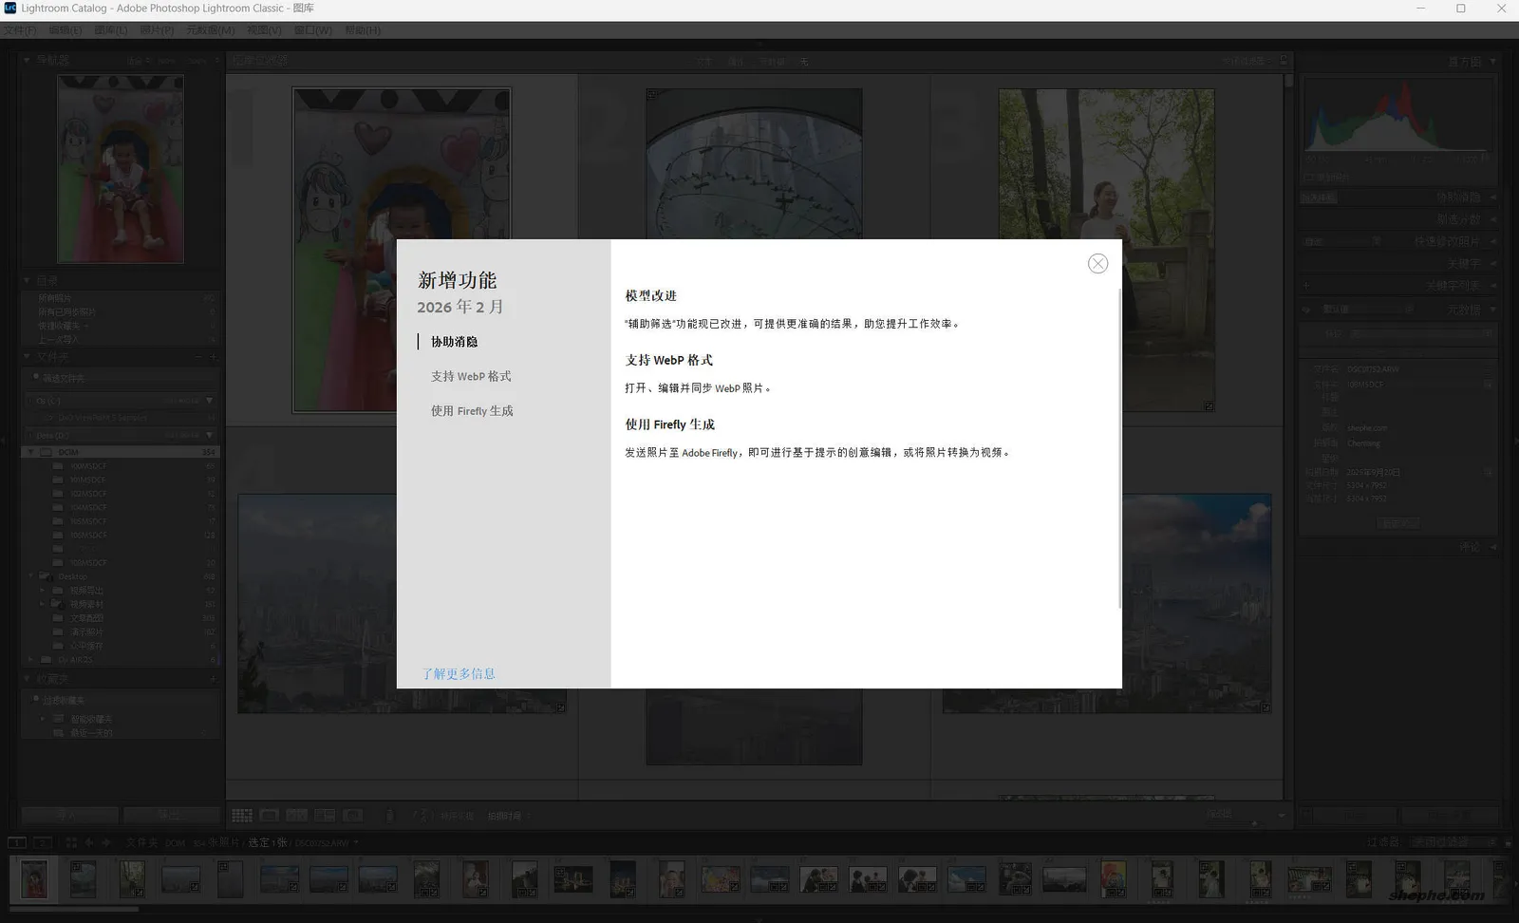
Task: Toggle the filter switch next to 过滤器
Action: (1508, 841)
